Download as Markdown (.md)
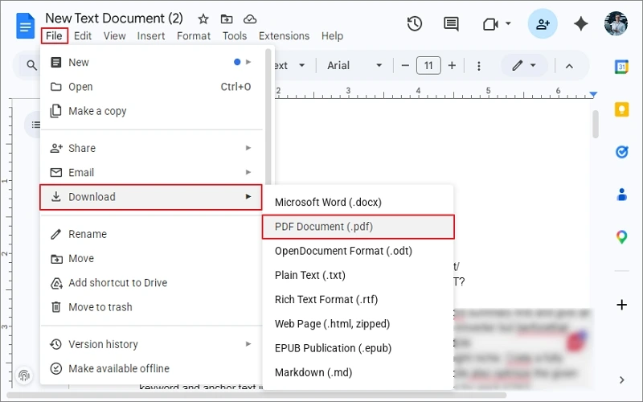This screenshot has width=643, height=402. pyautogui.click(x=358, y=372)
